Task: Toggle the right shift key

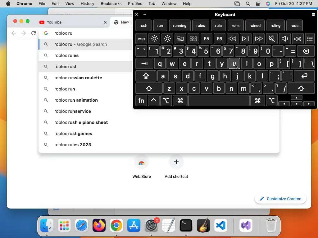Action: (301, 88)
